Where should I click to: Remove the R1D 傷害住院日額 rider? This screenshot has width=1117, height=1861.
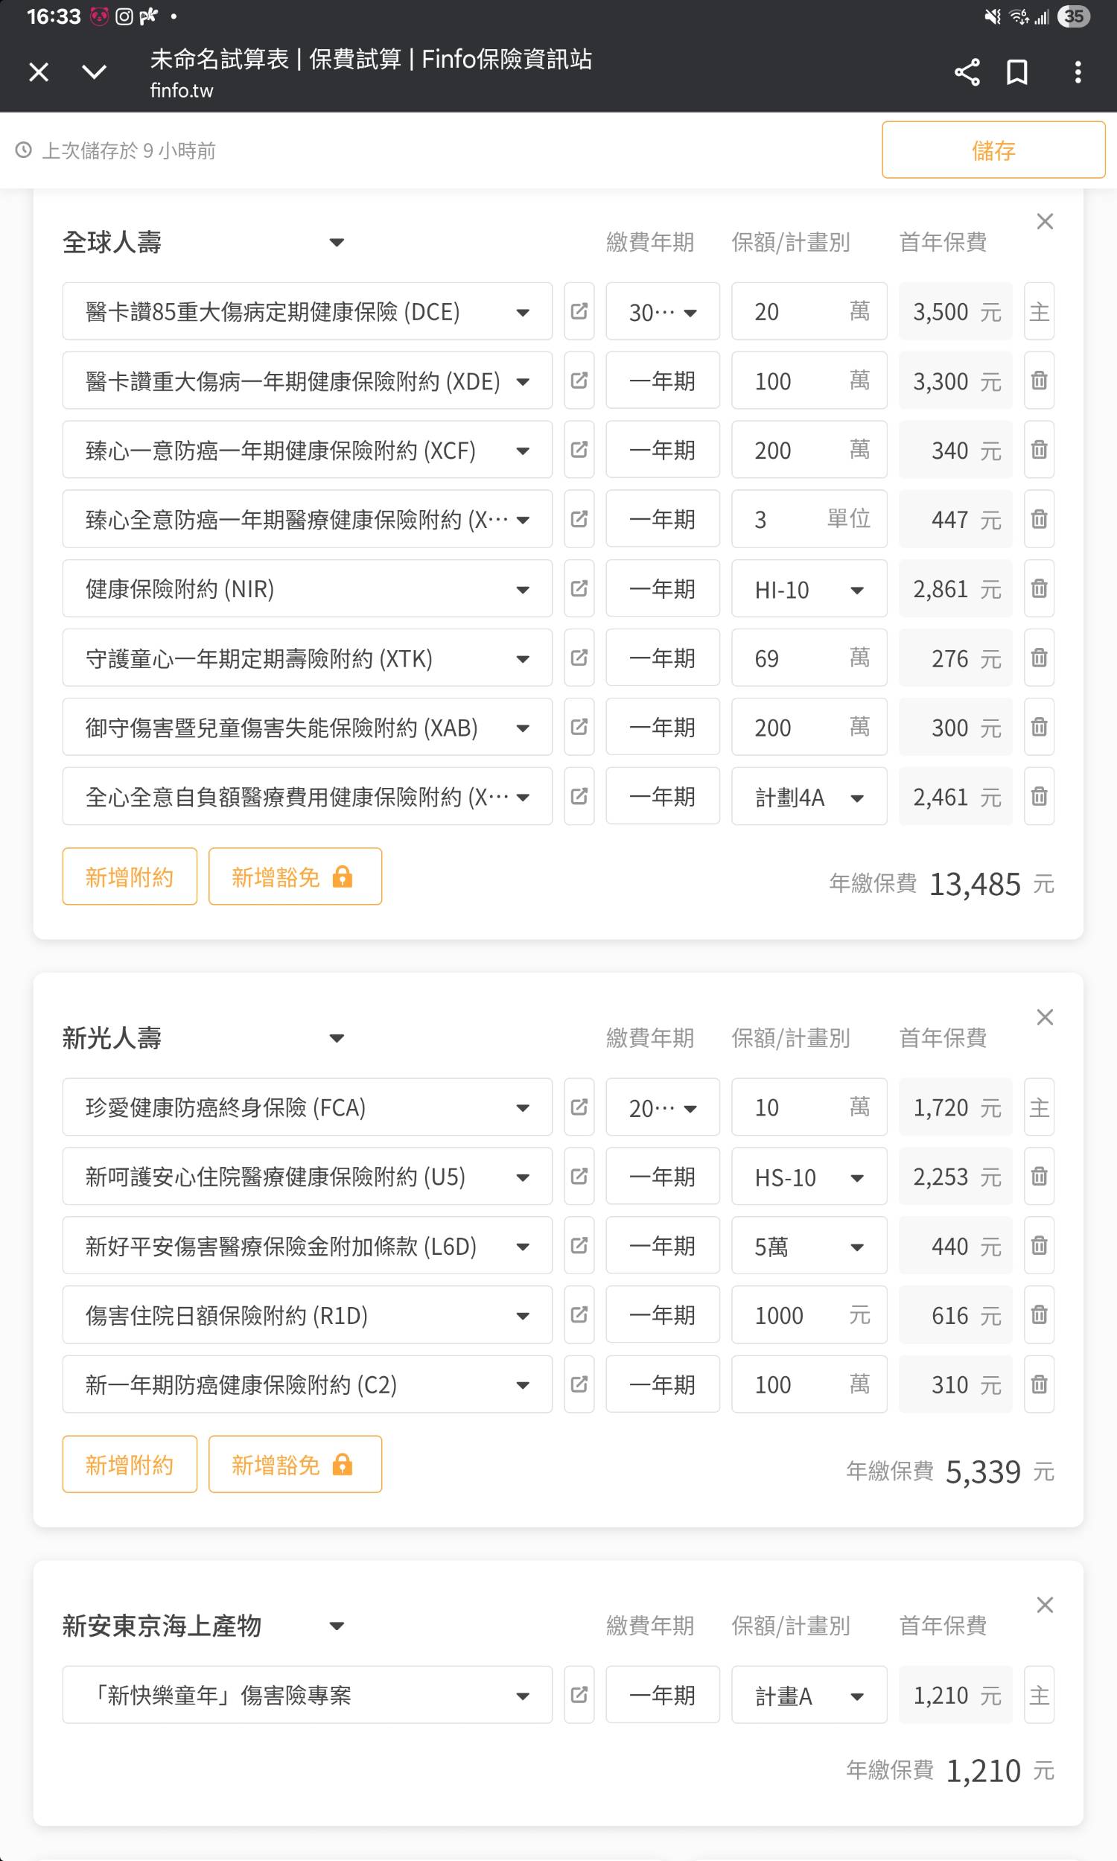click(1039, 1314)
